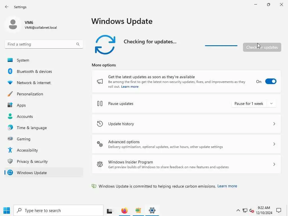288x216 pixels.
Task: Click the Settings gear taskbar icon
Action: [152, 210]
